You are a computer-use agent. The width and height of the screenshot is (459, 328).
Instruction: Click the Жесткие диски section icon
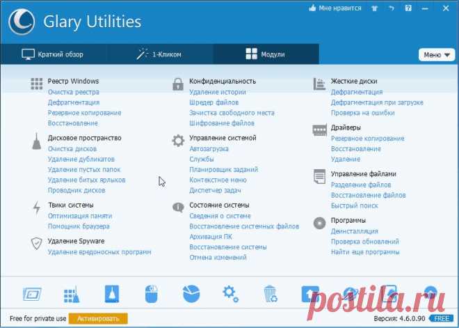319,84
